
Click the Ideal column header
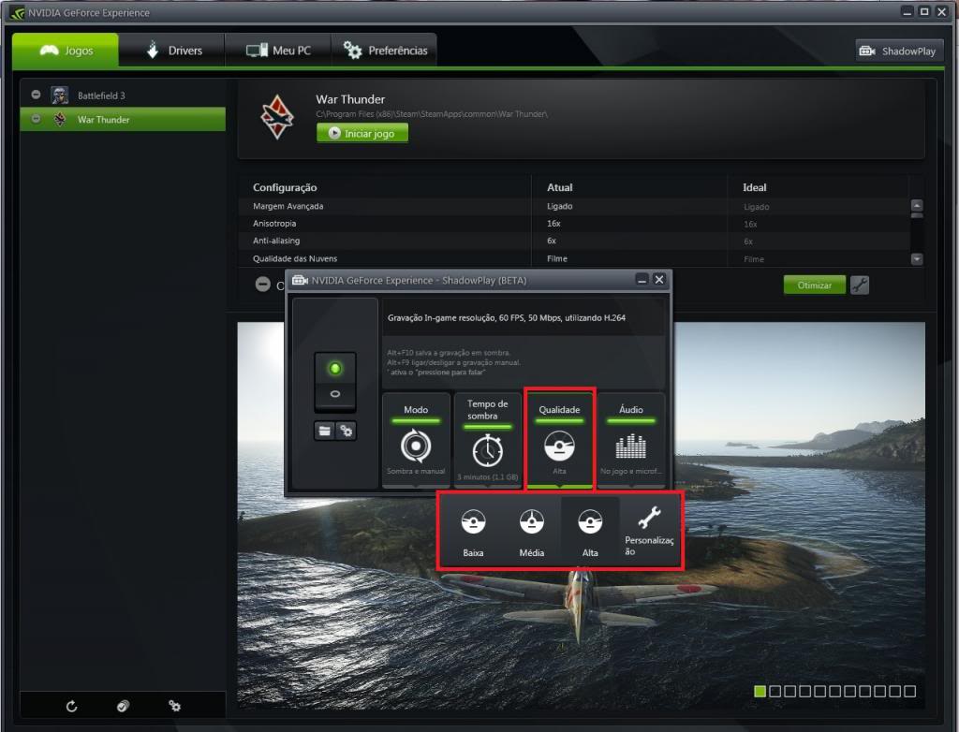(754, 187)
